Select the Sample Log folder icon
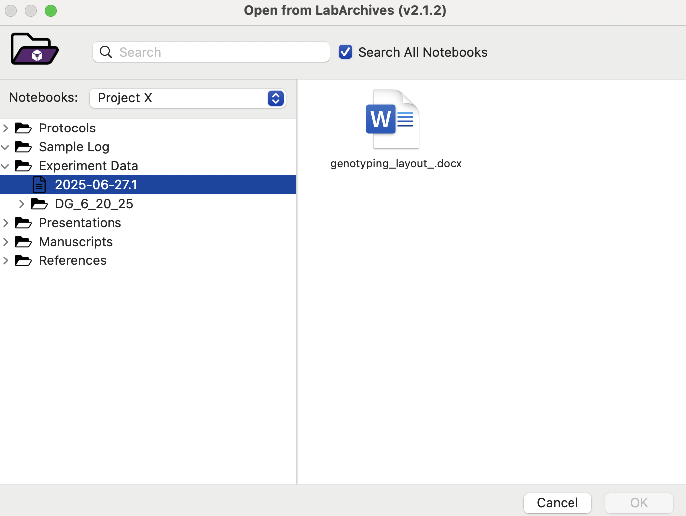Viewport: 686px width, 516px height. pyautogui.click(x=23, y=147)
